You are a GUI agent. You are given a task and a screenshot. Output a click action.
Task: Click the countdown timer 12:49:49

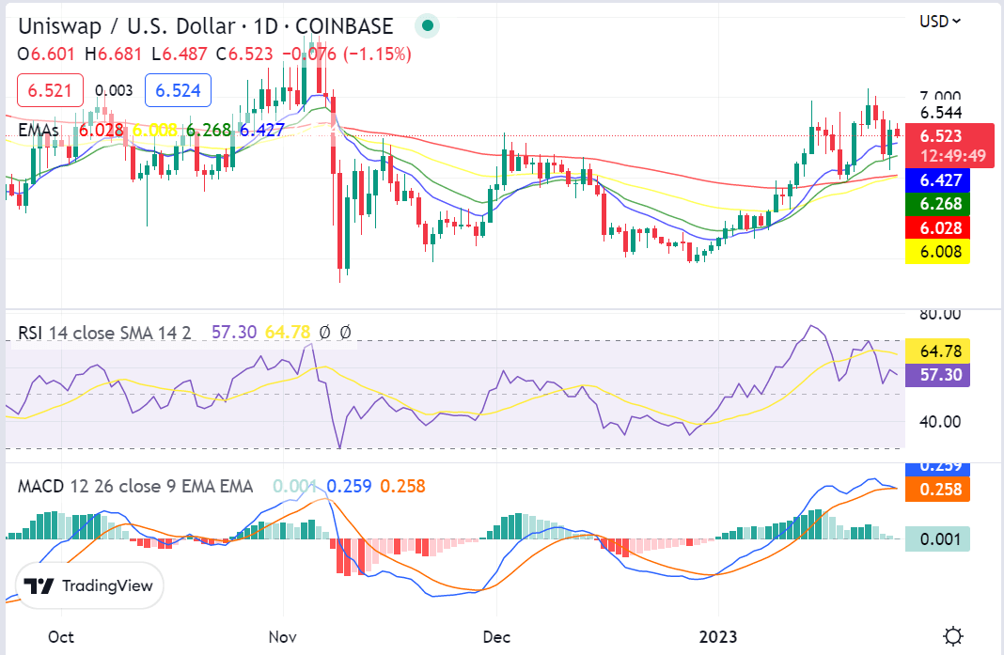[x=953, y=156]
